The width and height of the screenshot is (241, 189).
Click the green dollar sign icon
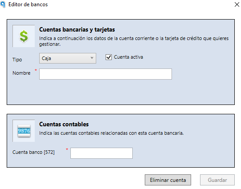pyautogui.click(x=24, y=36)
